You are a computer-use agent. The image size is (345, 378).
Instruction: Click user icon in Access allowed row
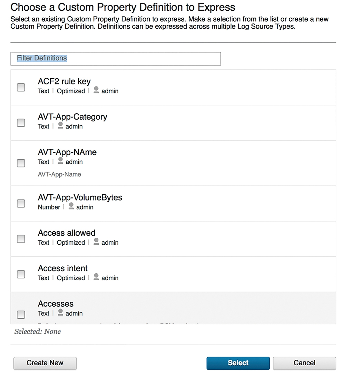96,242
